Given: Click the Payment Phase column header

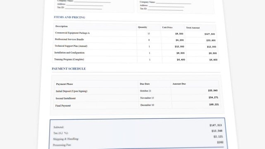Looking at the screenshot, I should pos(64,84).
